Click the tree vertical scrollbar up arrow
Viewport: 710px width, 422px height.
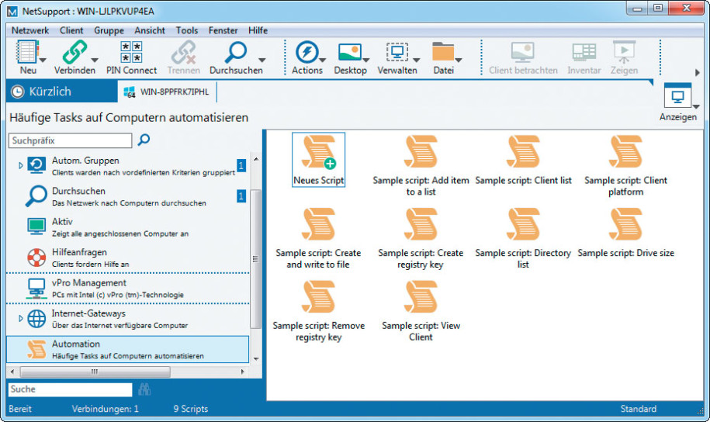256,159
